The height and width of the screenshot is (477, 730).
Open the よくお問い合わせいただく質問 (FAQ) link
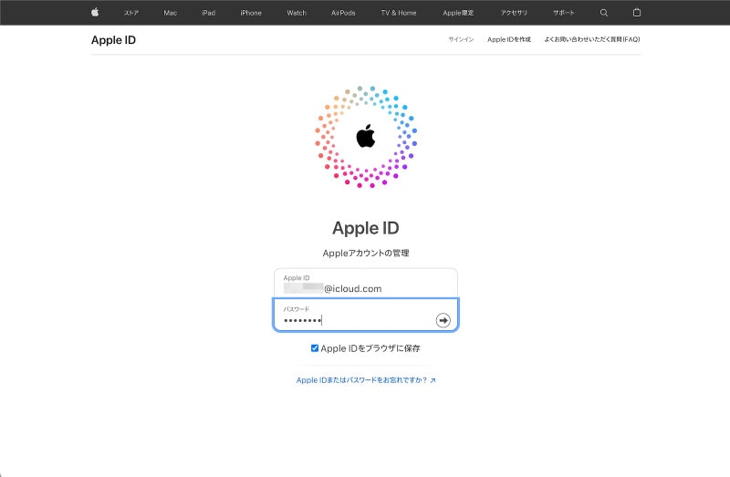coord(592,39)
